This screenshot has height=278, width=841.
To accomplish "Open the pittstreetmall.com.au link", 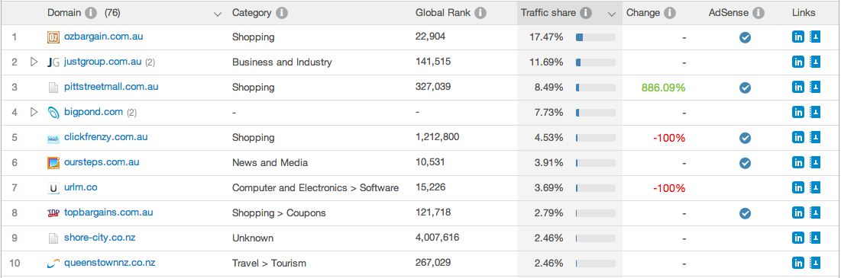I will [x=111, y=87].
